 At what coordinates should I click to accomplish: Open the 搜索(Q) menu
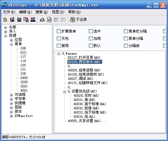point(42,12)
